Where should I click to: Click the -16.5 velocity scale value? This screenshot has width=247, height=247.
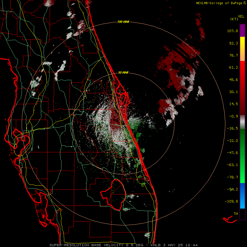[x=232, y=128]
